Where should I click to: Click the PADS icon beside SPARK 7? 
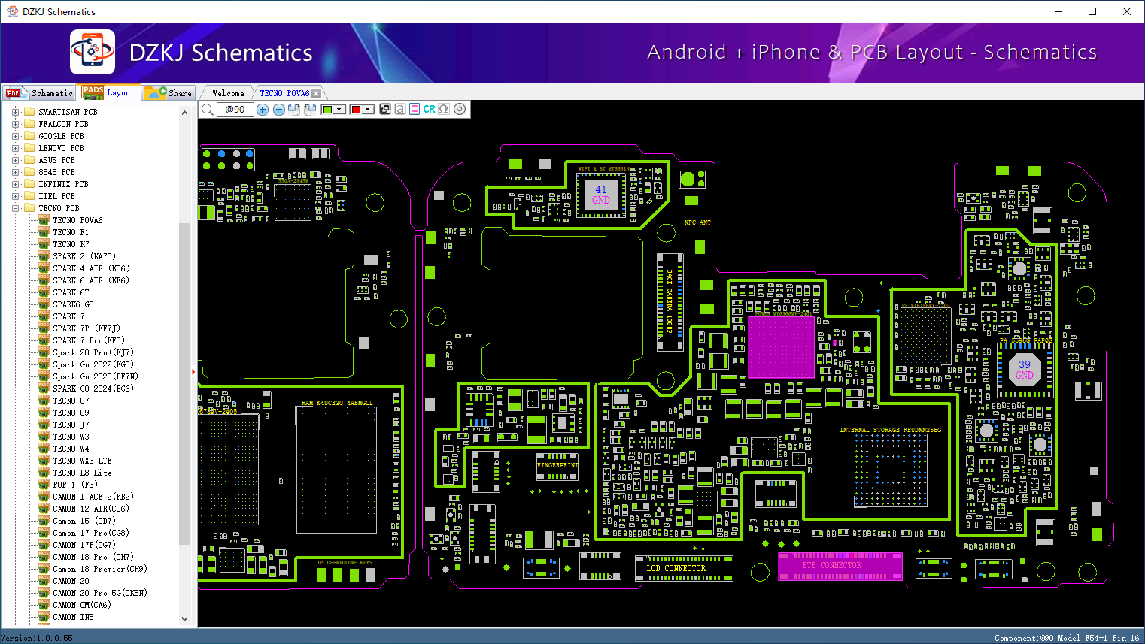click(44, 316)
